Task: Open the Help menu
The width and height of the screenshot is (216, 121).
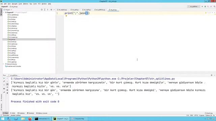Action: [x=50, y=4]
